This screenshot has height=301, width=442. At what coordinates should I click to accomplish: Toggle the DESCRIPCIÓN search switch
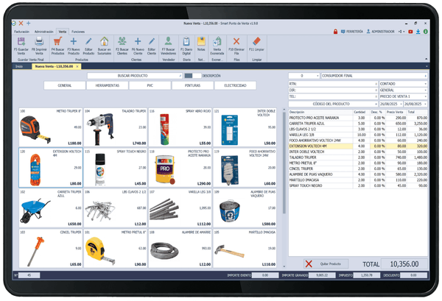192,76
